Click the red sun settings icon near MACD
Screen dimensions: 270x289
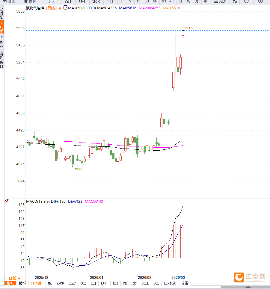click(x=7, y=201)
